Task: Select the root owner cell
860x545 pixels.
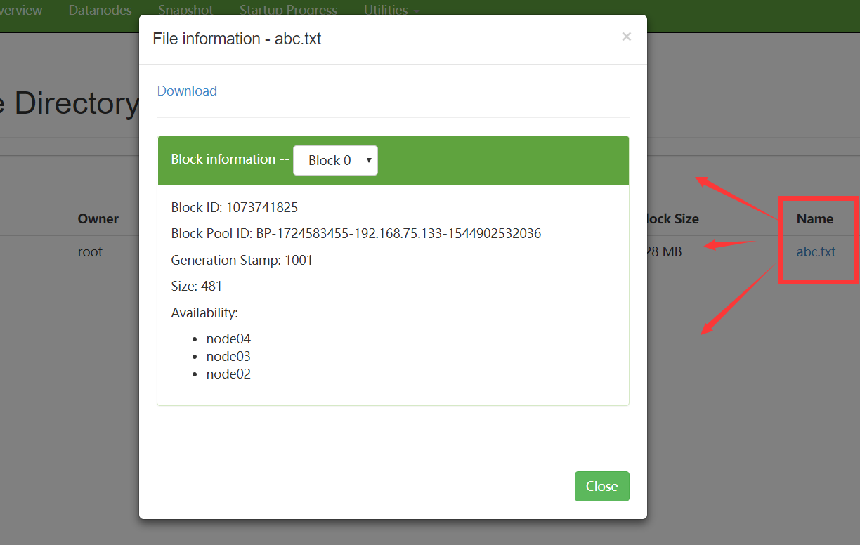Action: coord(90,251)
